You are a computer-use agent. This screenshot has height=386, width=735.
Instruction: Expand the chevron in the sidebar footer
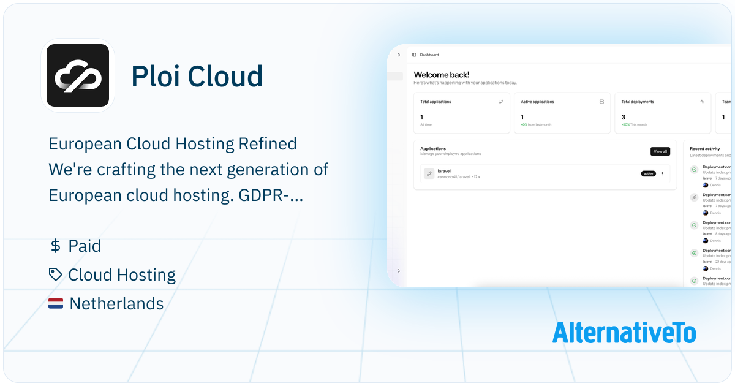tap(399, 270)
